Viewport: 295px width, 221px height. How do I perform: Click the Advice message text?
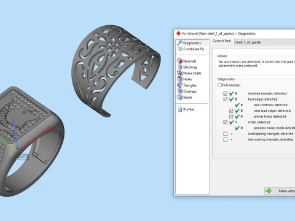point(257,64)
